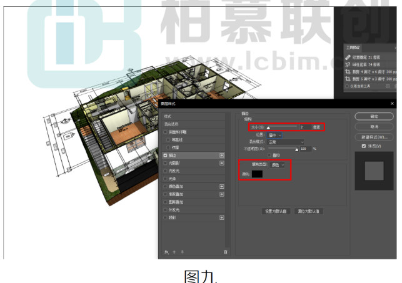The width and height of the screenshot is (402, 283).
Task: Open the 颜色叠加 row label settings
Action: tap(176, 186)
